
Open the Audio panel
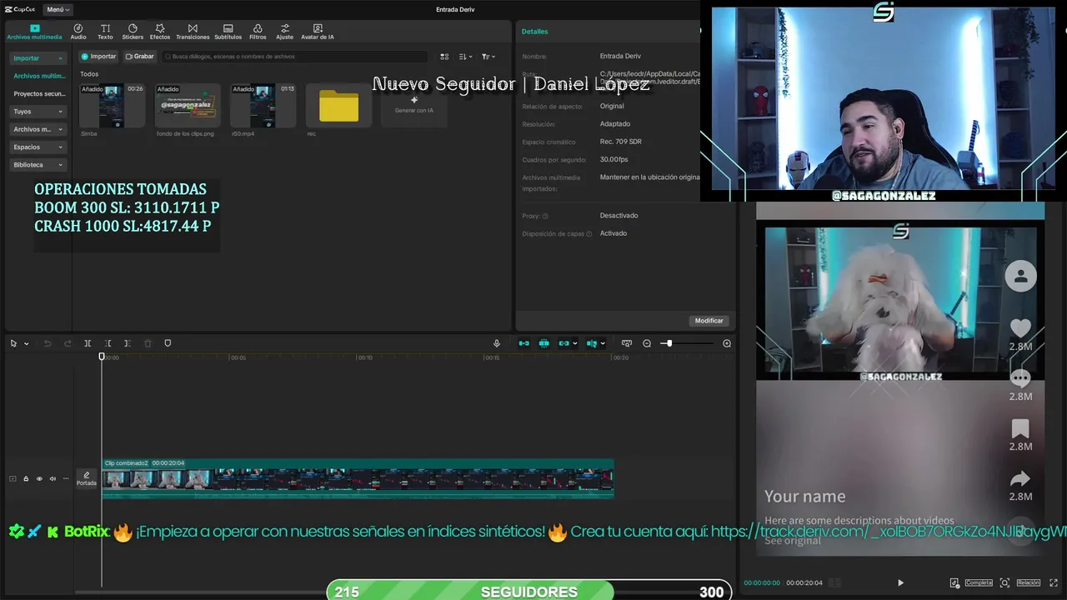pos(78,32)
